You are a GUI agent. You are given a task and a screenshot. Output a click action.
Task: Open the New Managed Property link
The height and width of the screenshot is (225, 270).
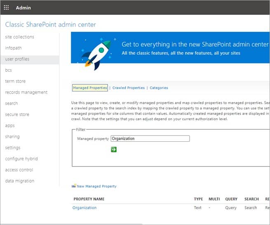pos(97,186)
